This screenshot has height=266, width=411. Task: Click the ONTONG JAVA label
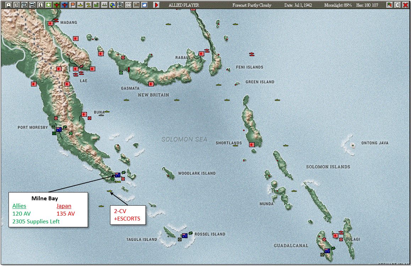click(x=375, y=143)
